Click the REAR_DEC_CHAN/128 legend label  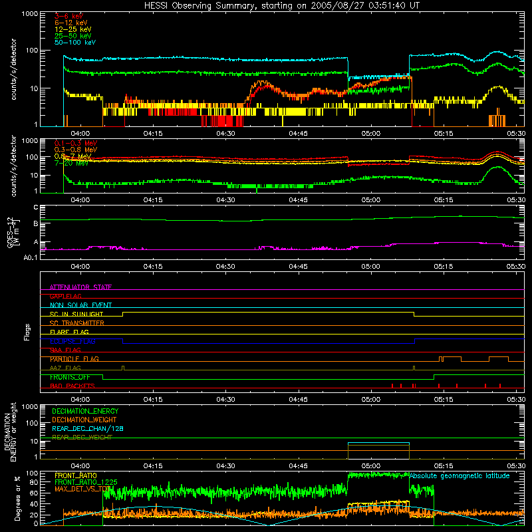tap(88, 428)
